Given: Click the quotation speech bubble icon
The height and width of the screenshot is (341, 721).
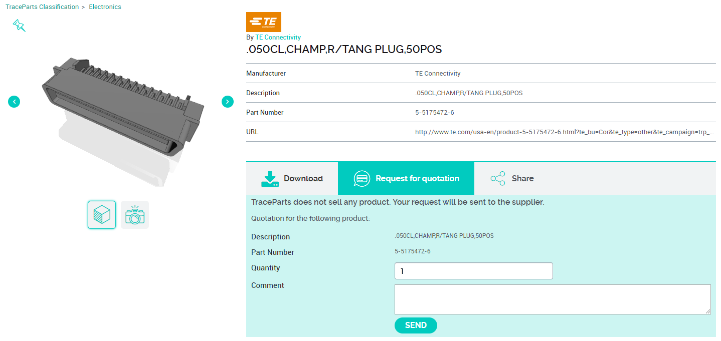Looking at the screenshot, I should click(362, 179).
